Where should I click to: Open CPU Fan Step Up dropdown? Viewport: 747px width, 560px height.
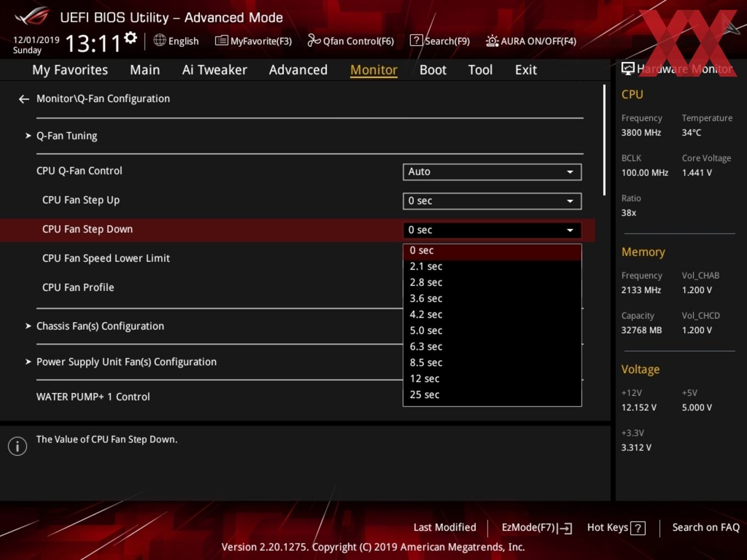[492, 201]
